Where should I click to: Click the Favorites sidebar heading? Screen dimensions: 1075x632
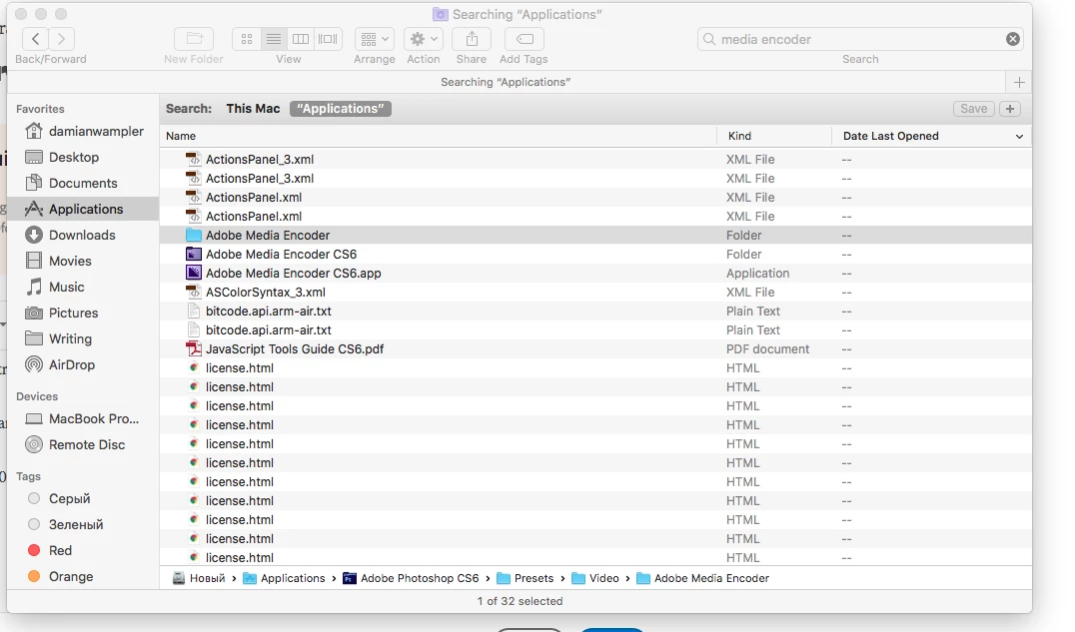[x=40, y=109]
